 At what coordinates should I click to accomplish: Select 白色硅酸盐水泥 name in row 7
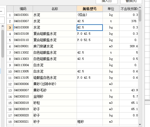[x=55, y=53]
